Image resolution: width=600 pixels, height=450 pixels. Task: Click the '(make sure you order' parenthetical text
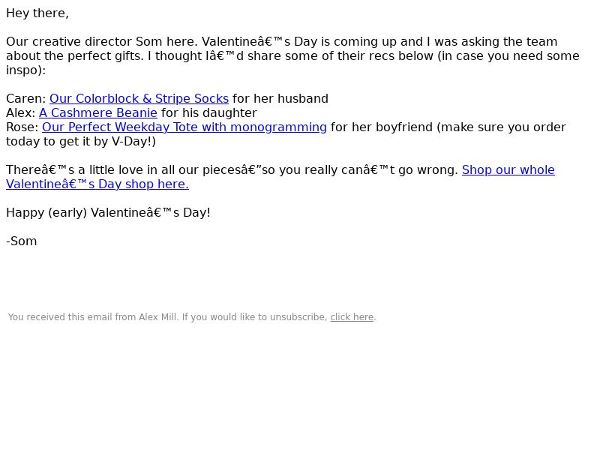(501, 127)
